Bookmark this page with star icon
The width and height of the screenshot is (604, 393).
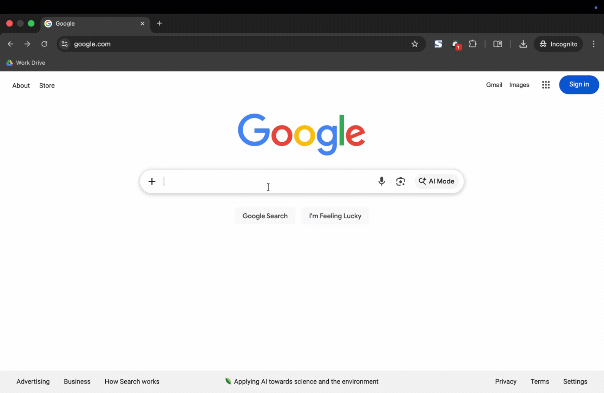pyautogui.click(x=414, y=44)
